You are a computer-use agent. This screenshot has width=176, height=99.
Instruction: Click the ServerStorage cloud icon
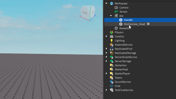click(x=111, y=61)
